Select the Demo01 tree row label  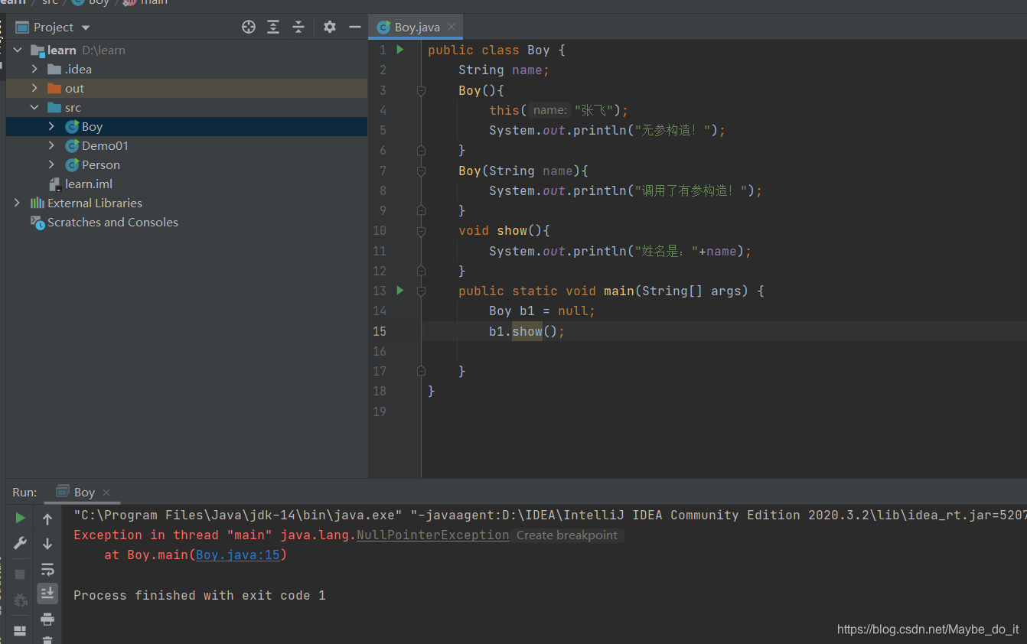pos(105,145)
